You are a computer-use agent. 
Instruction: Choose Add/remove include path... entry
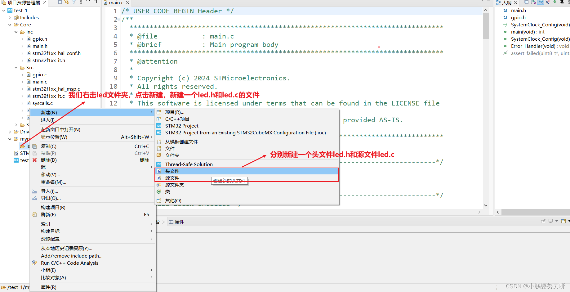(92, 256)
